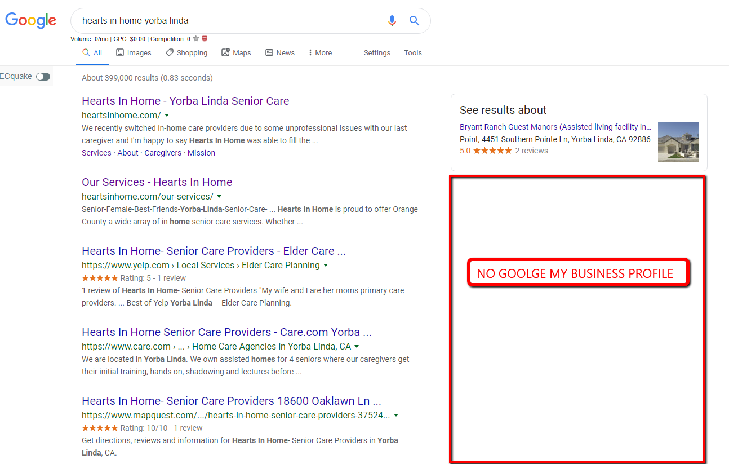Expand dropdown arrow next to heartsinhome.com/
Screen dimensions: 729x464
click(x=167, y=116)
